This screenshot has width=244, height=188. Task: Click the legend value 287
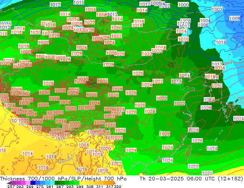click(60, 186)
